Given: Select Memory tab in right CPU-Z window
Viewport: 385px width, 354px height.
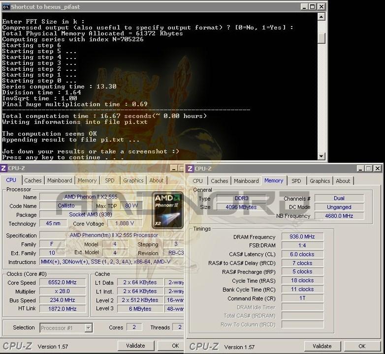Looking at the screenshot, I should click(x=274, y=180).
